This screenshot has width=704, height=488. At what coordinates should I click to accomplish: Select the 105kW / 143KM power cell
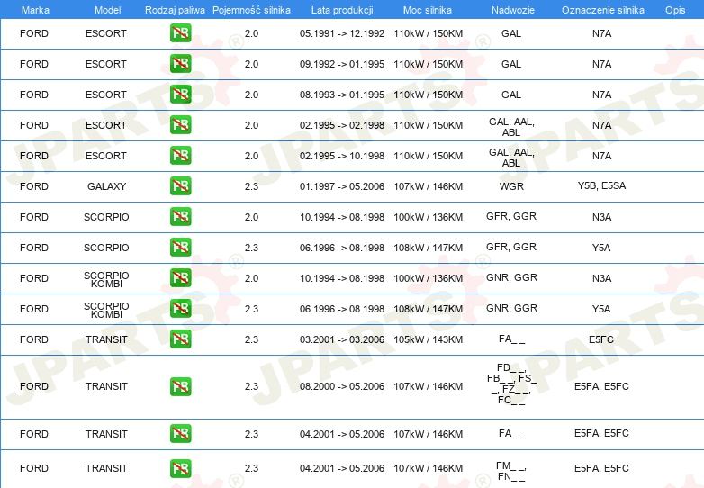click(428, 339)
